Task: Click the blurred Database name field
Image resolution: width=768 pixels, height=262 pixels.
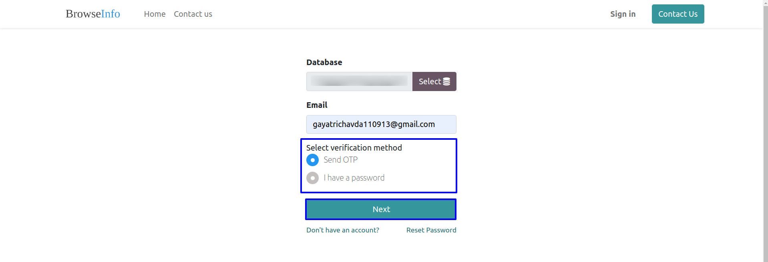Action: (359, 81)
